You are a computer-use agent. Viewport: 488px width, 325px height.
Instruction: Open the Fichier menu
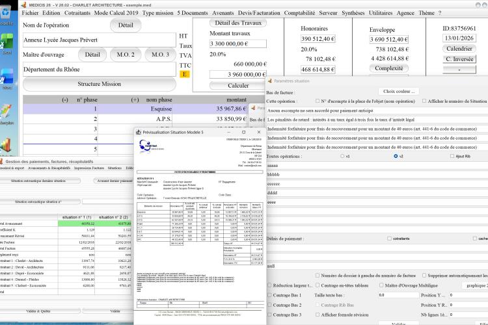tap(30, 13)
